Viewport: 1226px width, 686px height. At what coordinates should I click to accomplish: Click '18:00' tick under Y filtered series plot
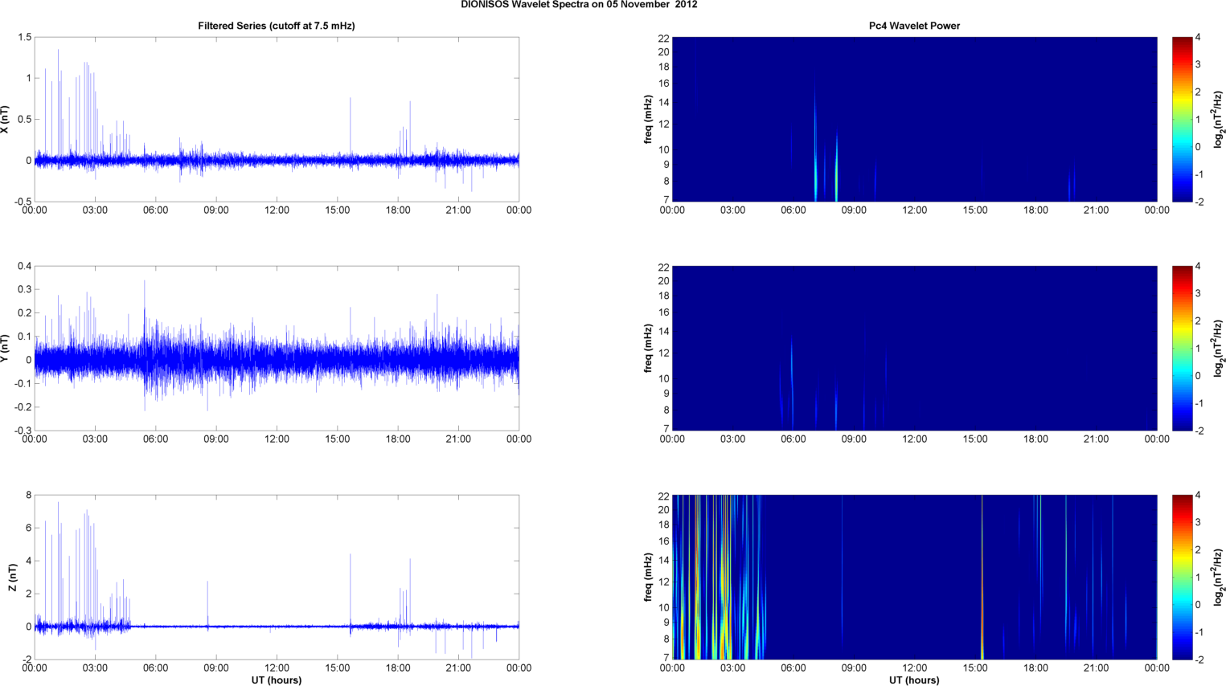[x=398, y=439]
